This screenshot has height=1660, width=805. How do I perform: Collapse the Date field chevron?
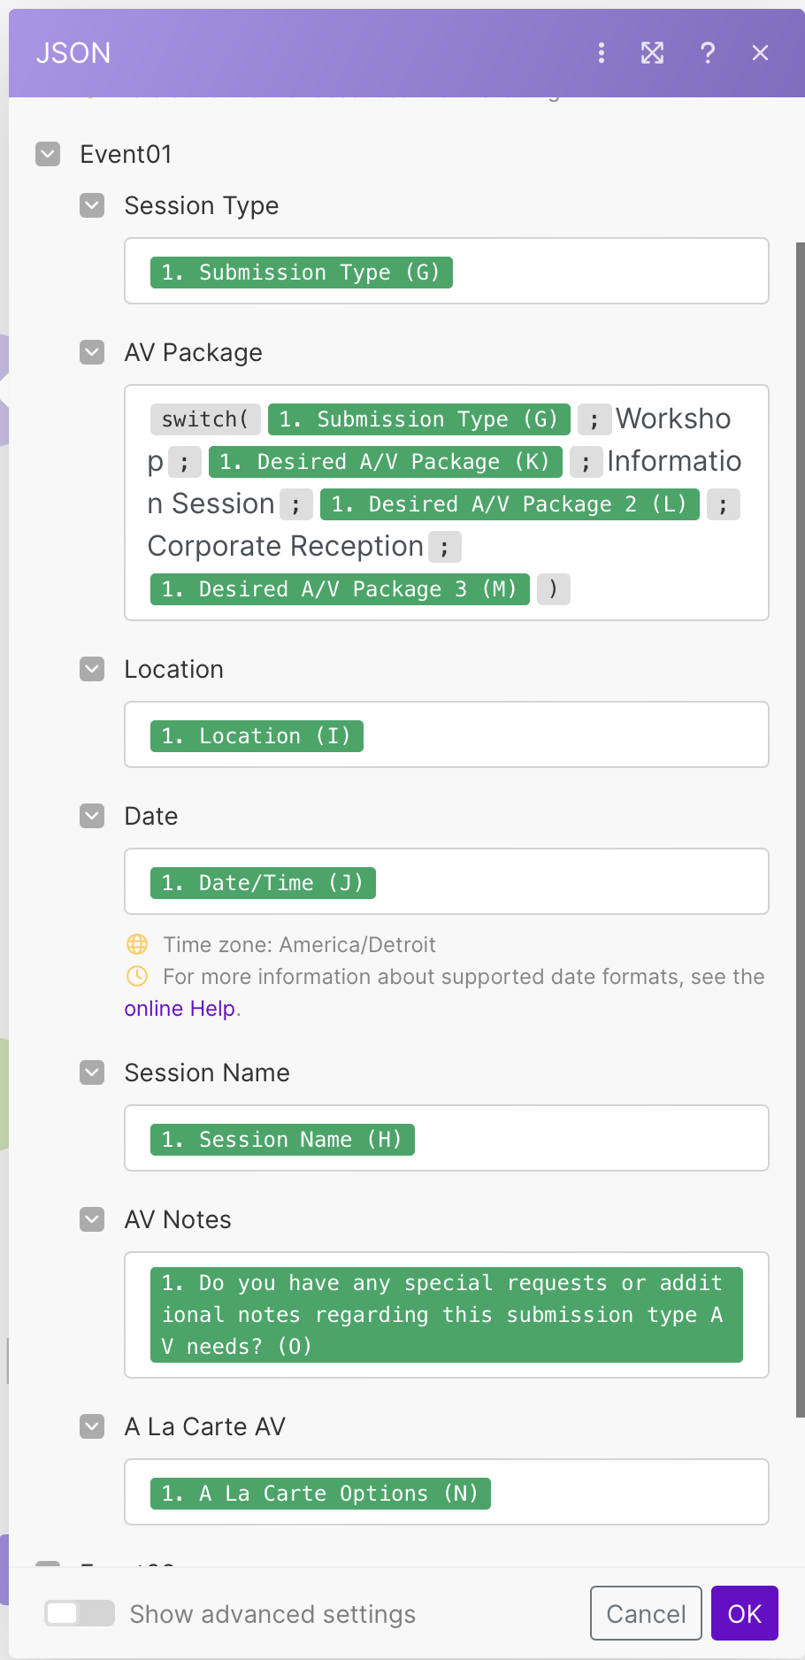coord(92,816)
